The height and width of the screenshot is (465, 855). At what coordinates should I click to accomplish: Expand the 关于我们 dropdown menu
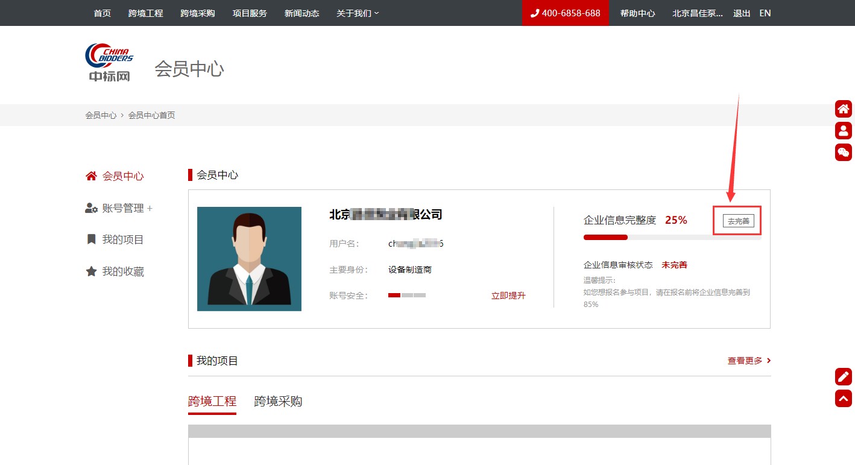(358, 13)
